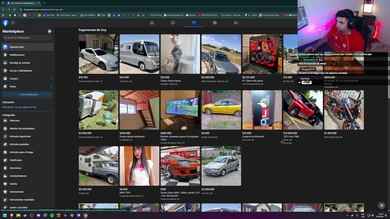The height and width of the screenshot is (219, 390).
Task: Select the Marketplace icon in top navigation
Action: (194, 23)
